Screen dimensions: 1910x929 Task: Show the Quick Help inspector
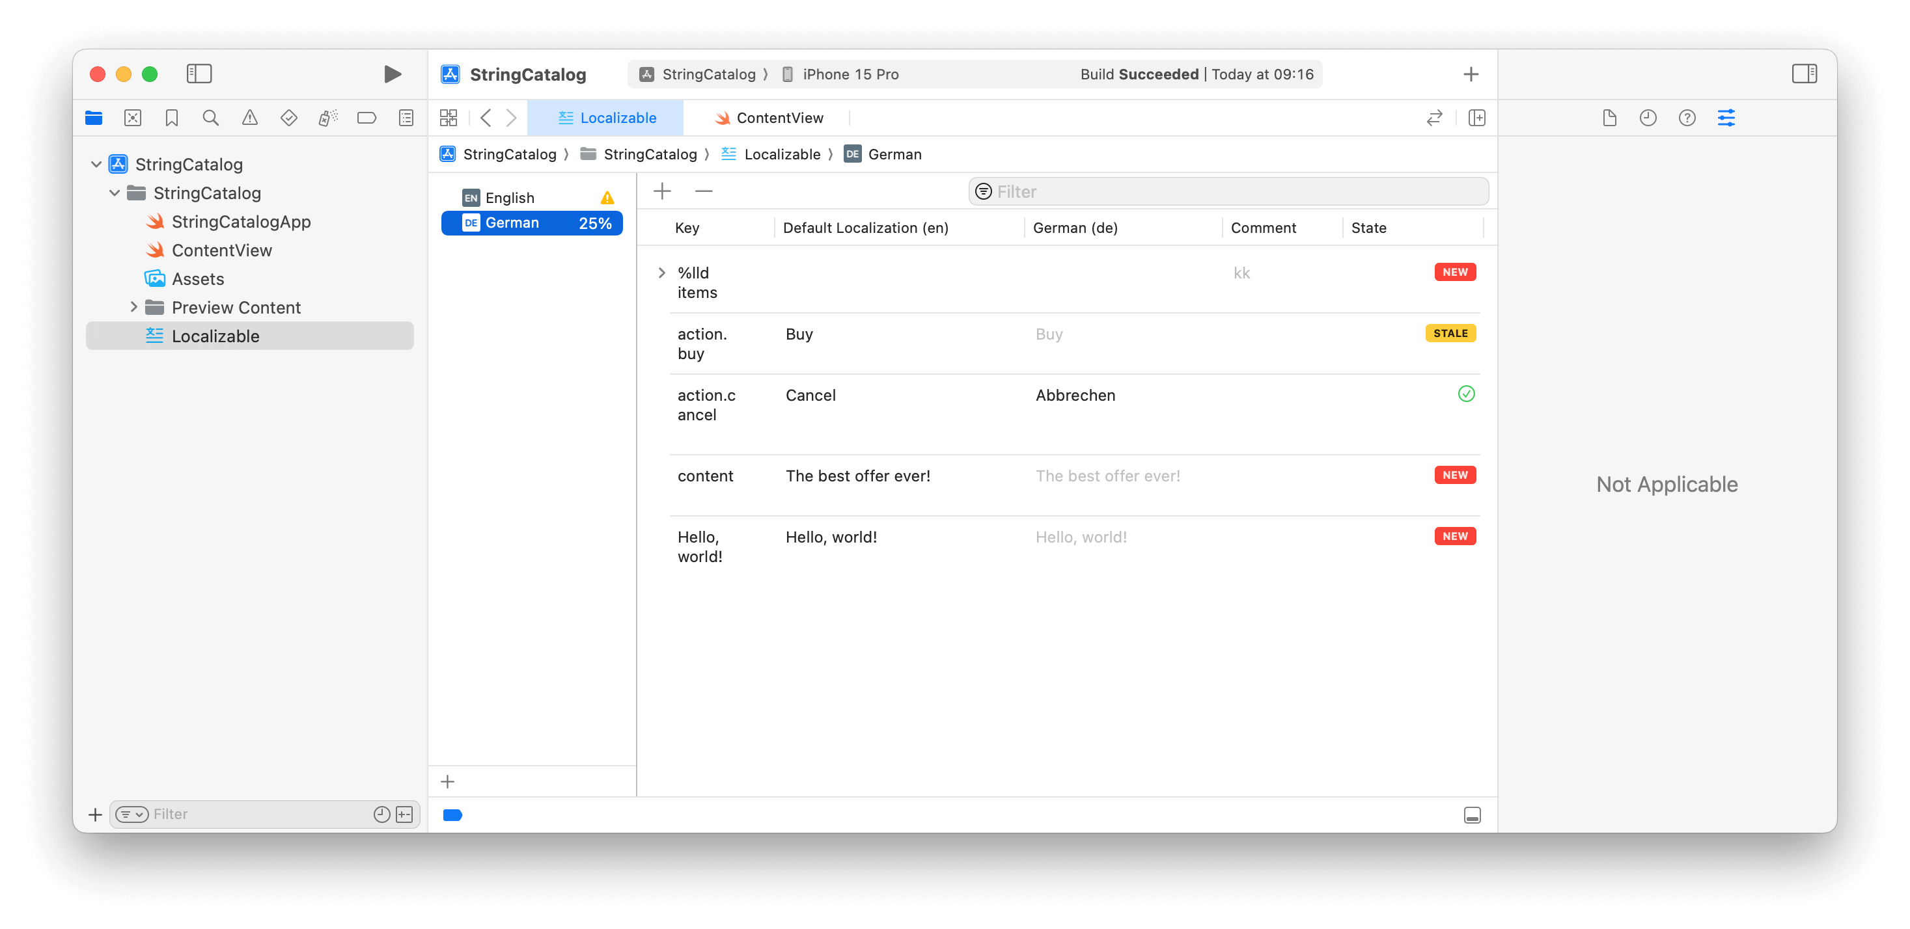point(1687,118)
